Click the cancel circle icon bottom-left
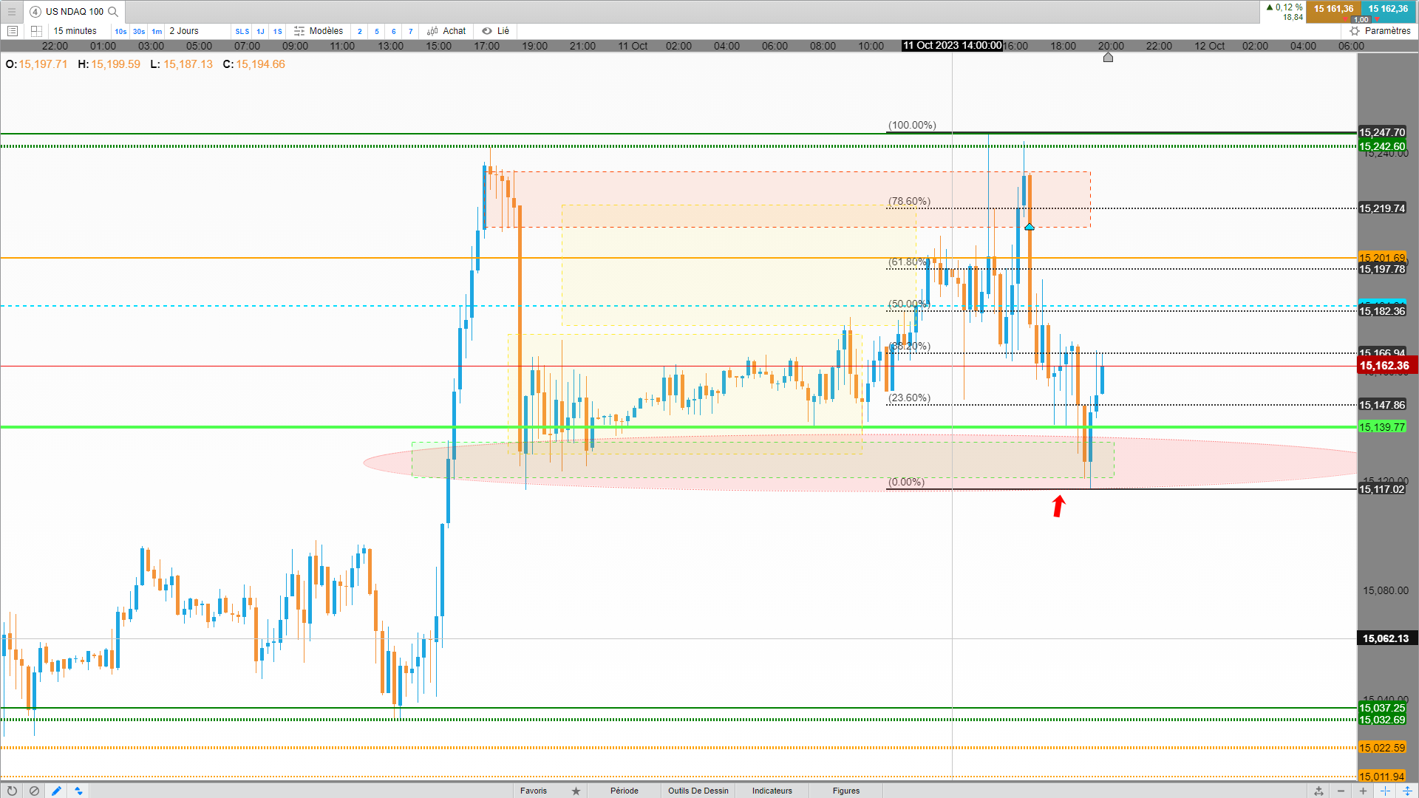The image size is (1419, 798). point(34,791)
